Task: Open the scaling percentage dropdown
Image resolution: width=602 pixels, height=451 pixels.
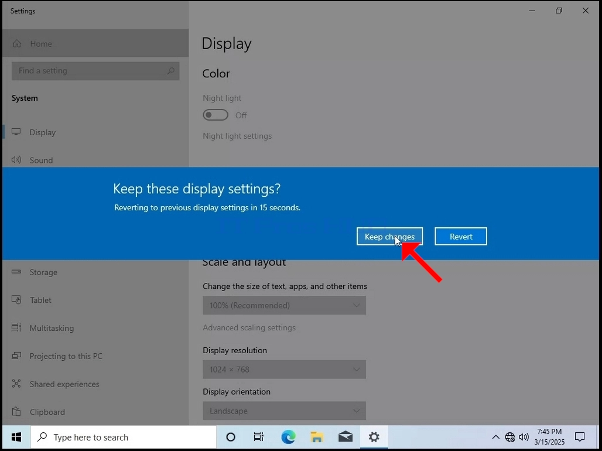Action: [x=284, y=305]
